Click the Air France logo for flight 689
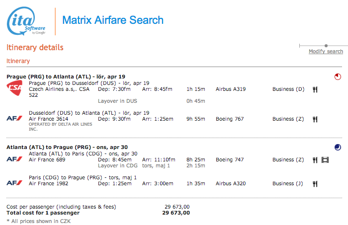Viewport: 348px width, 225px height. 14,159
